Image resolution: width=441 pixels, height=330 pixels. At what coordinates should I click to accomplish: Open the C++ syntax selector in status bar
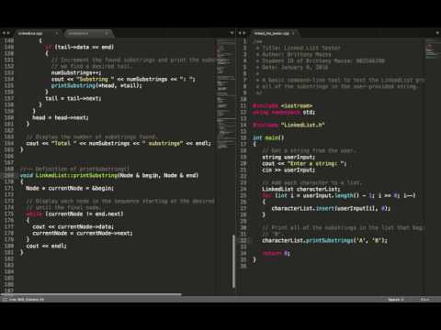click(x=424, y=300)
